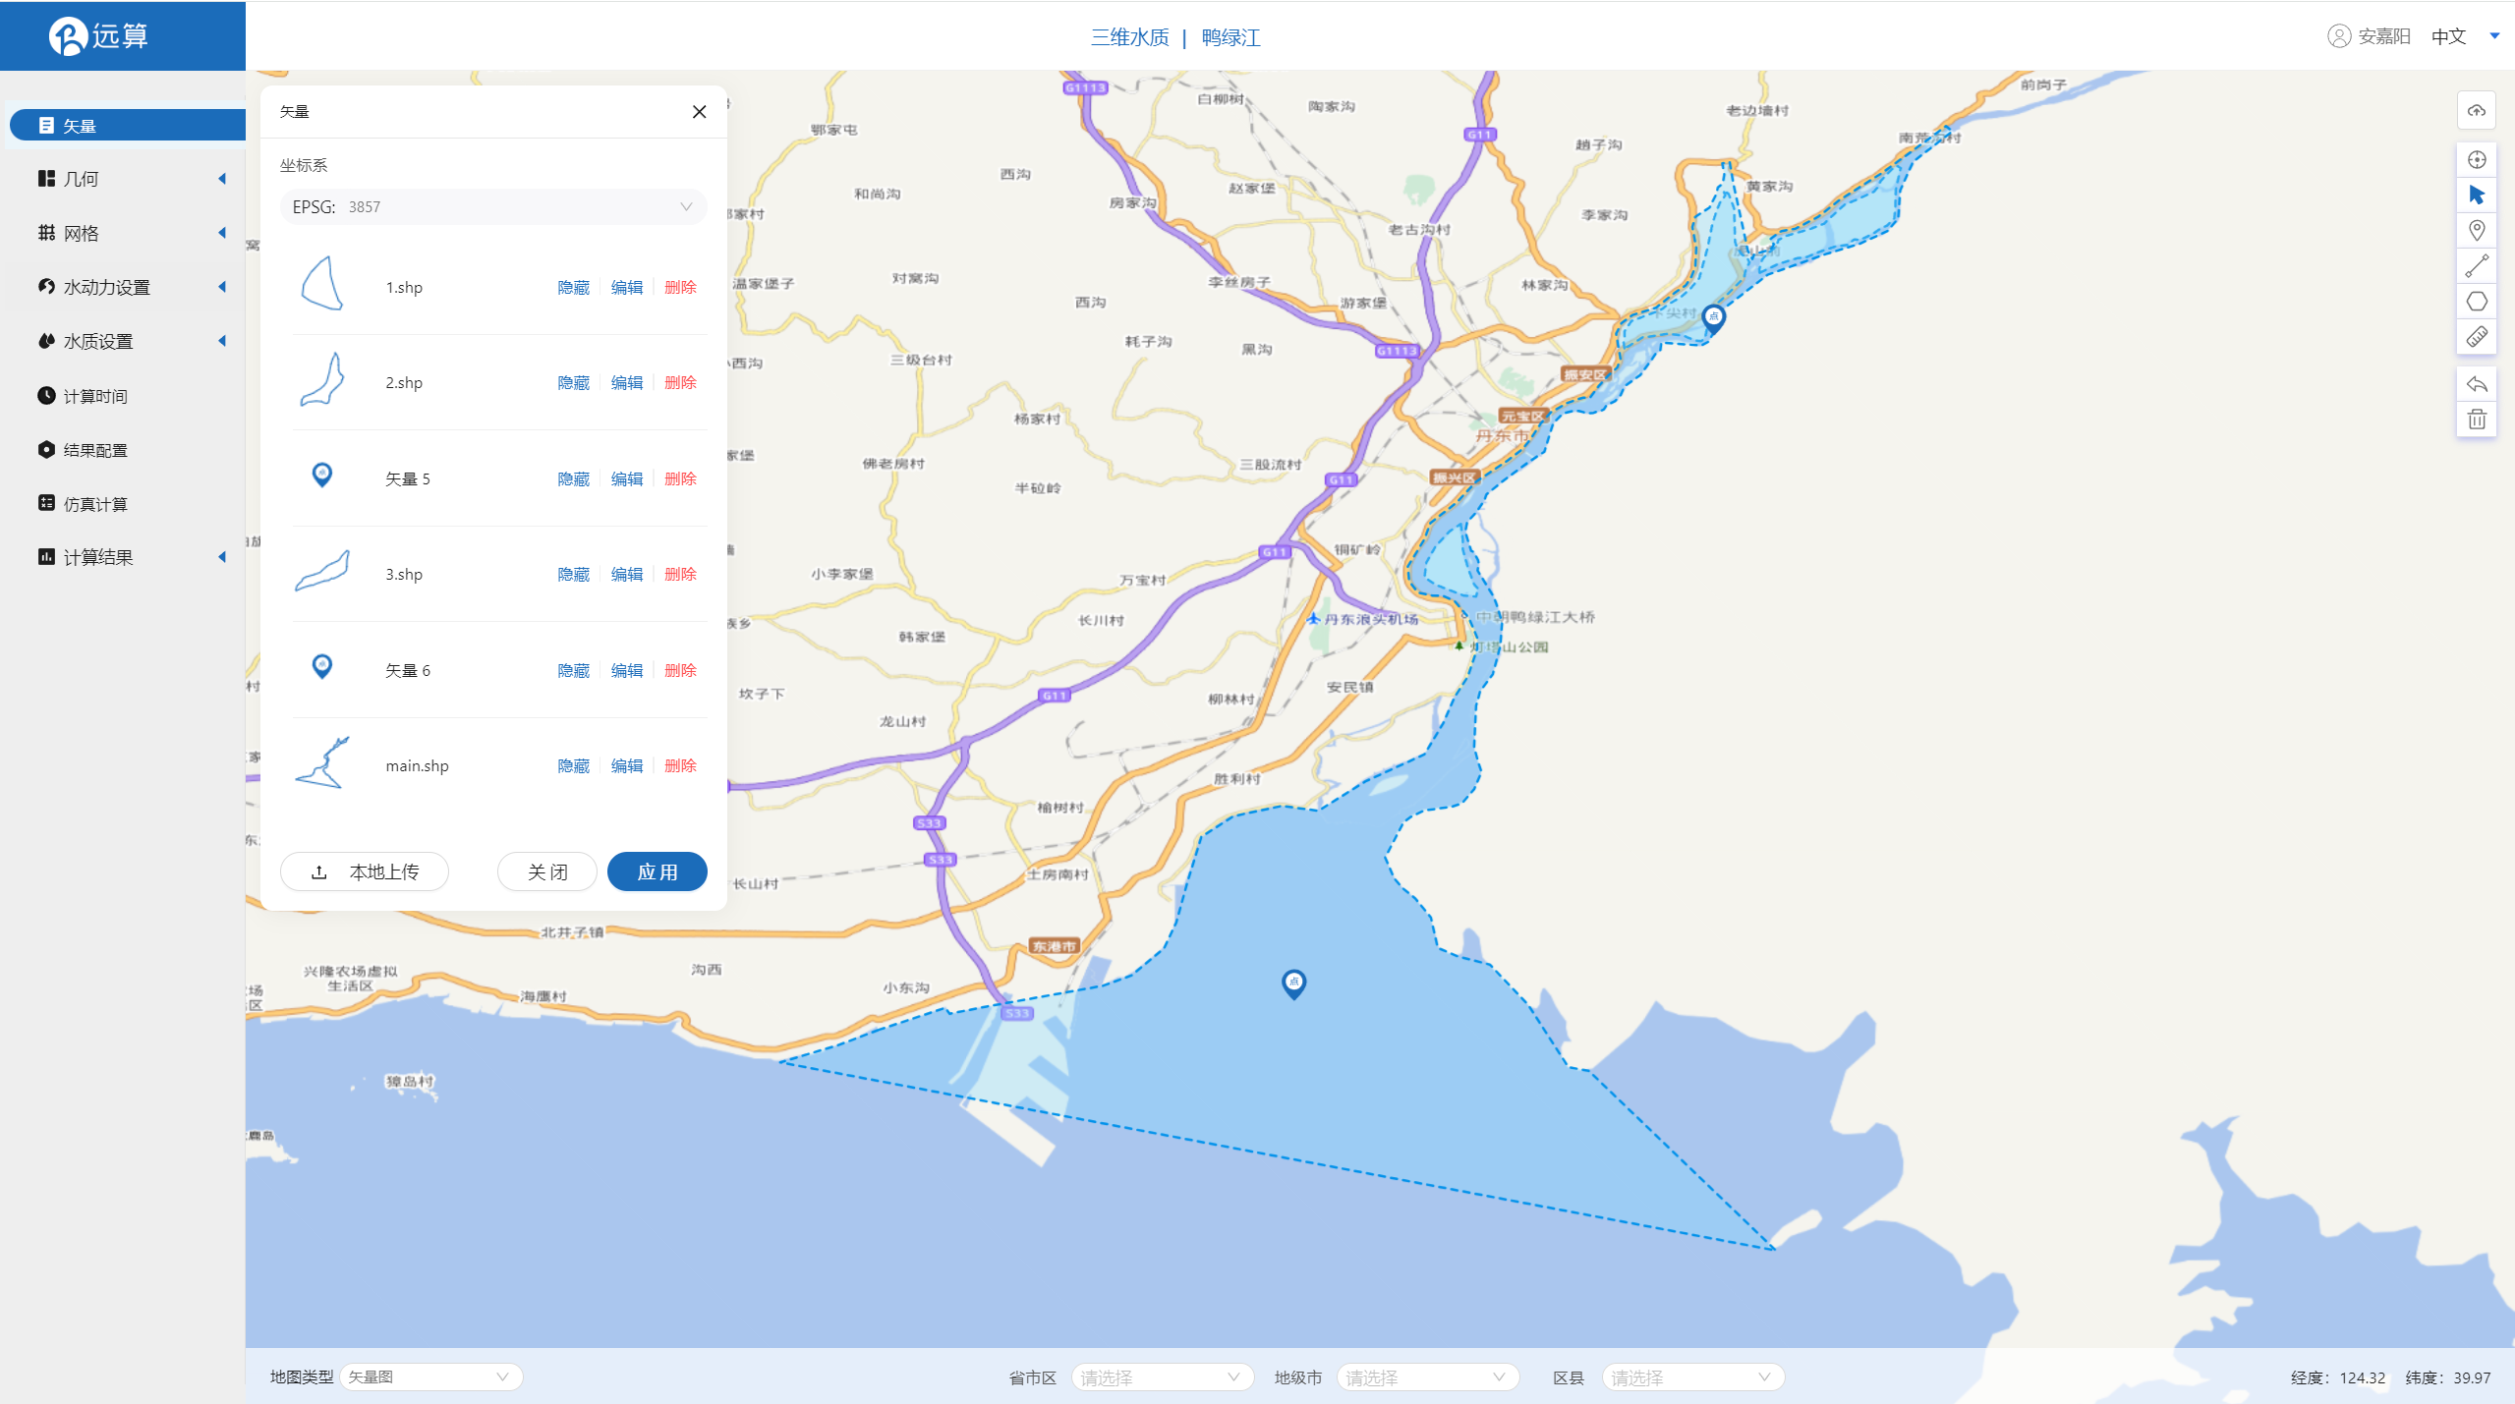Click the 关闭 button
Viewport: 2515px width, 1404px height.
point(547,871)
